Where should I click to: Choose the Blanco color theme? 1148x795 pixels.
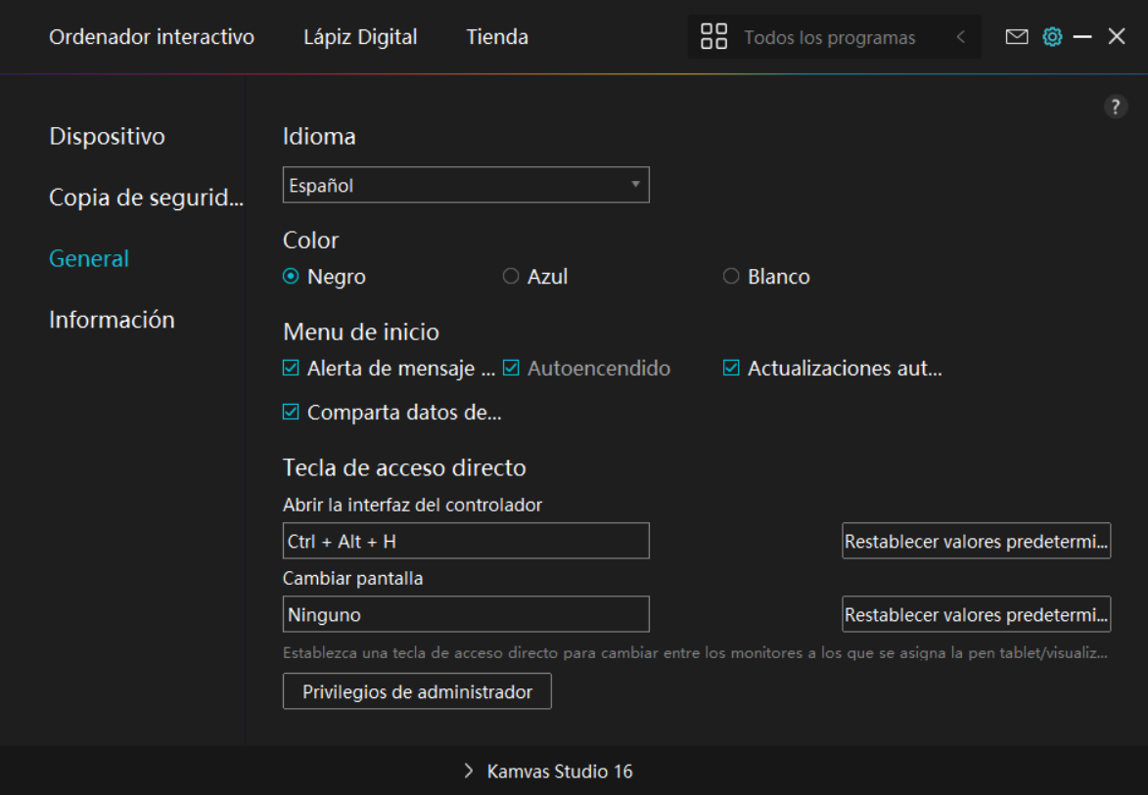tap(731, 277)
